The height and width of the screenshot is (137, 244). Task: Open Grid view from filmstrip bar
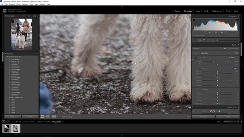pos(14,122)
